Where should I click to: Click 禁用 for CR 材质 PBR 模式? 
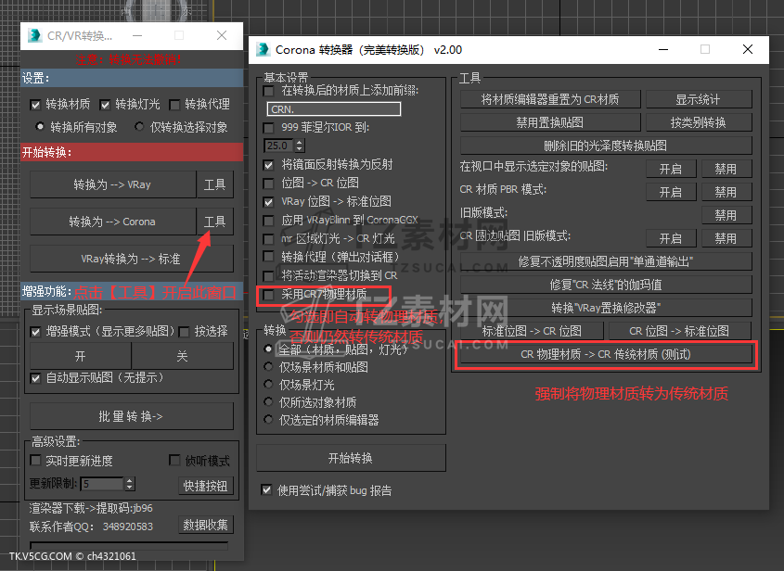click(x=726, y=192)
